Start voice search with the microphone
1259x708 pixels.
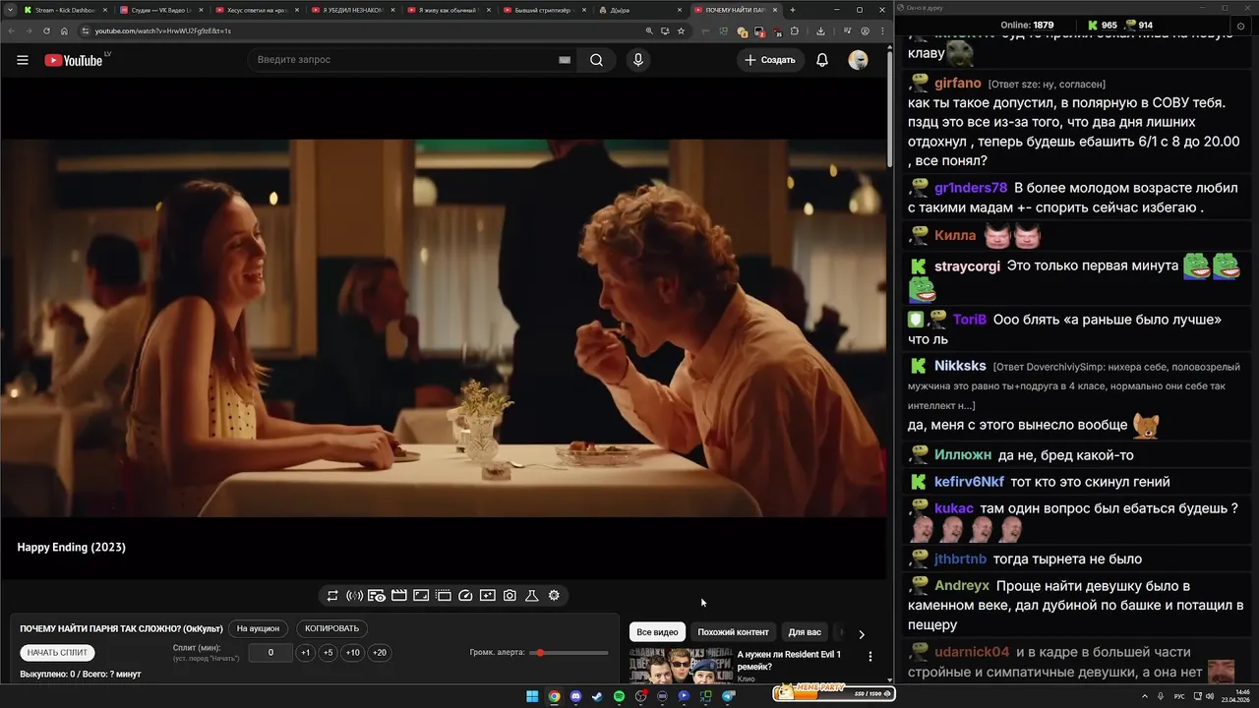(638, 60)
